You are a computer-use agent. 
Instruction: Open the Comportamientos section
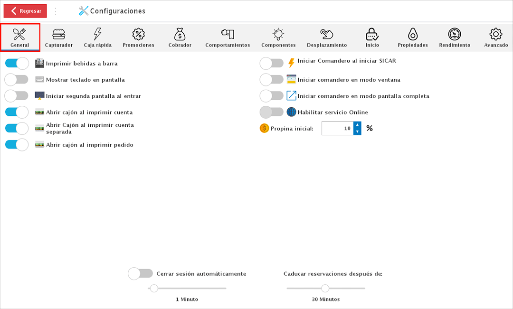tap(227, 37)
